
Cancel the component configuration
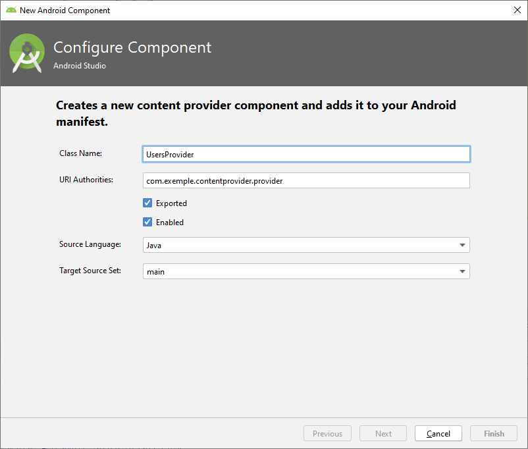click(438, 434)
